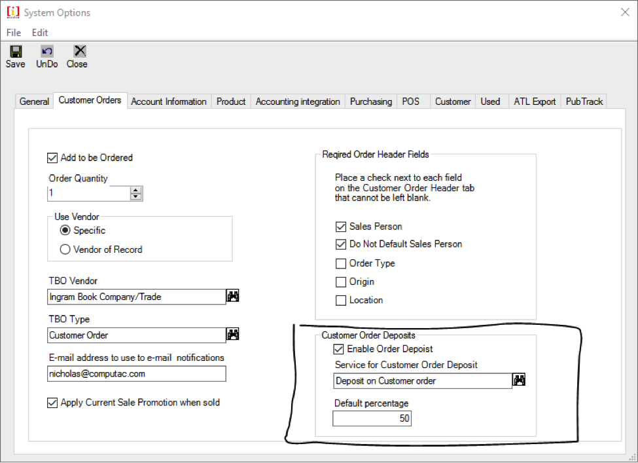Viewport: 638px width, 463px height.
Task: Toggle Enable Order Deposit checkbox
Action: coord(338,349)
